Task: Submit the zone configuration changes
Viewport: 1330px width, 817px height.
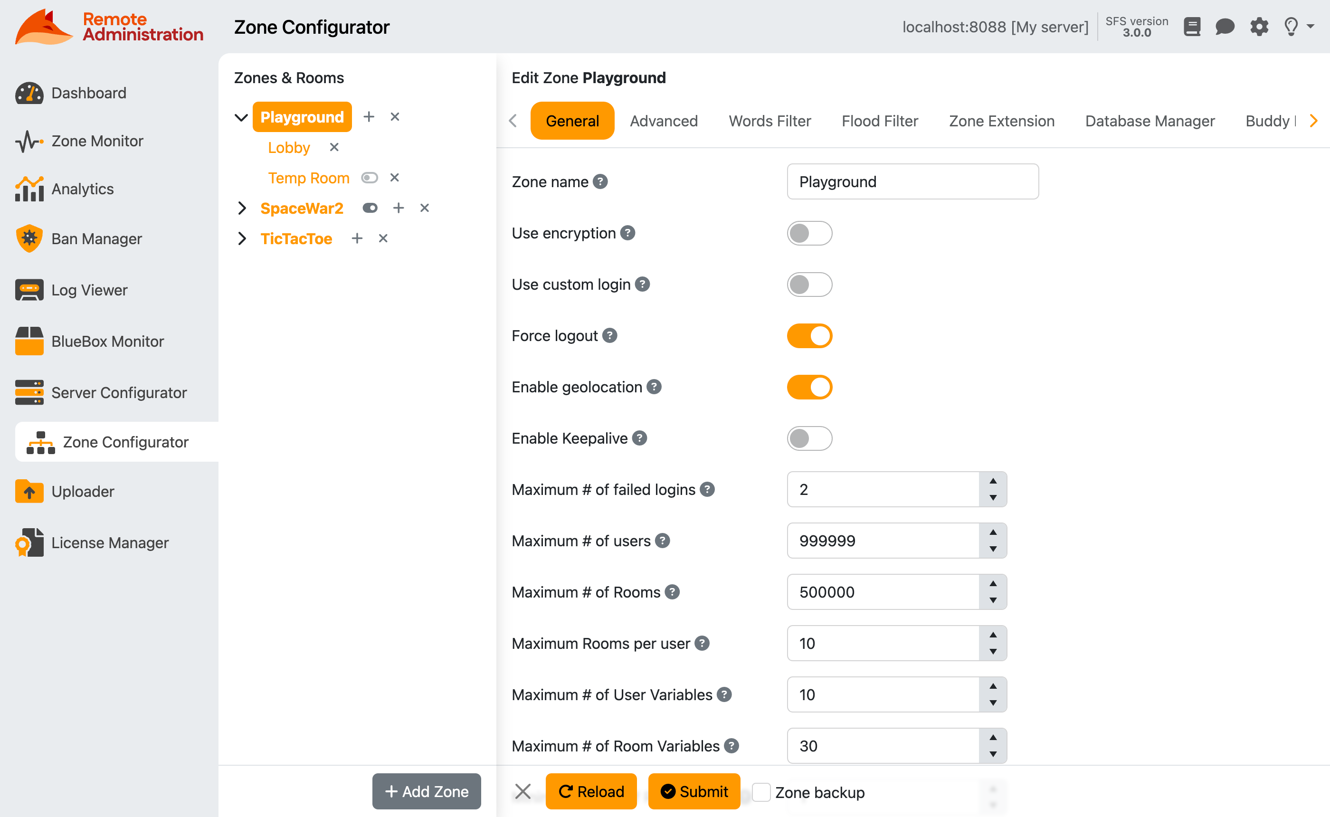Action: (x=694, y=791)
